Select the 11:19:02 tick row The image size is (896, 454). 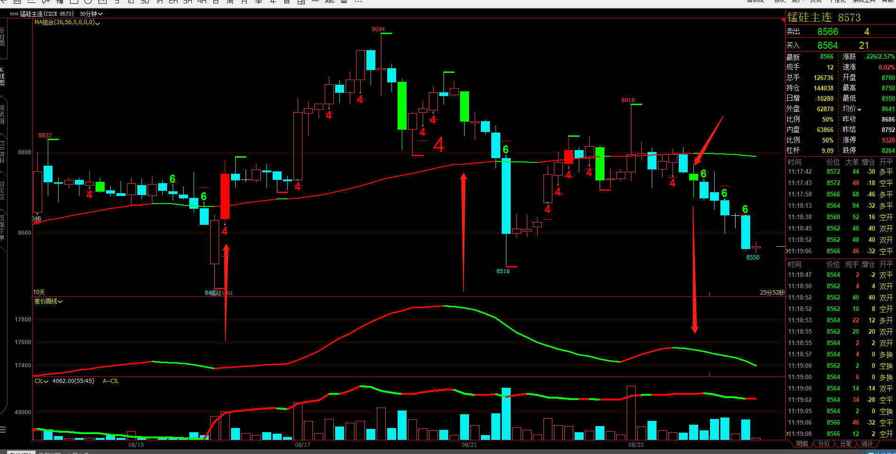coord(840,400)
